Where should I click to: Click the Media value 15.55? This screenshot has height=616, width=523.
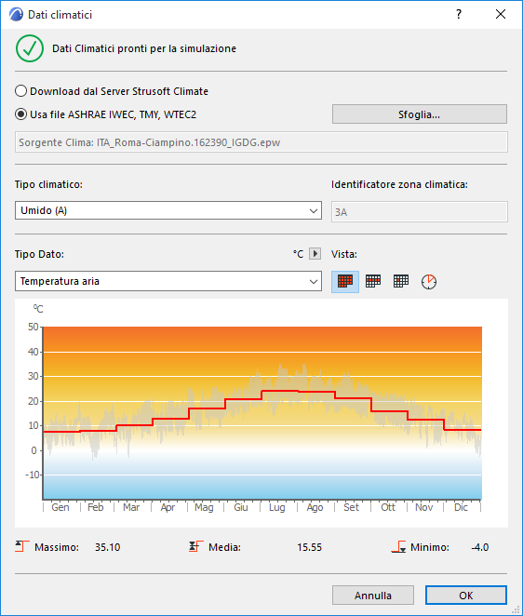[309, 547]
